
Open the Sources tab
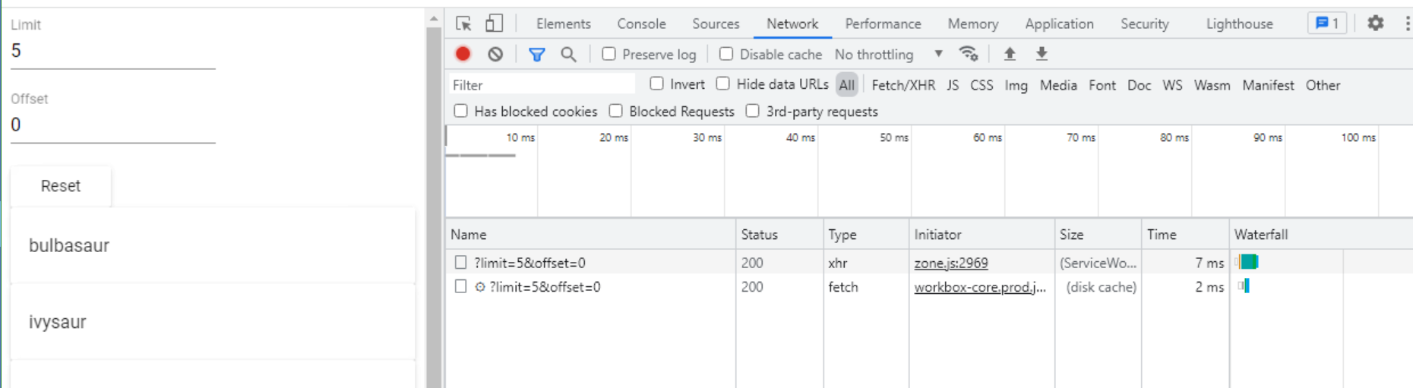click(x=716, y=24)
